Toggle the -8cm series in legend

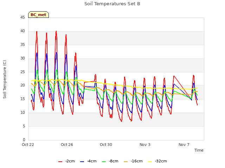110,161
